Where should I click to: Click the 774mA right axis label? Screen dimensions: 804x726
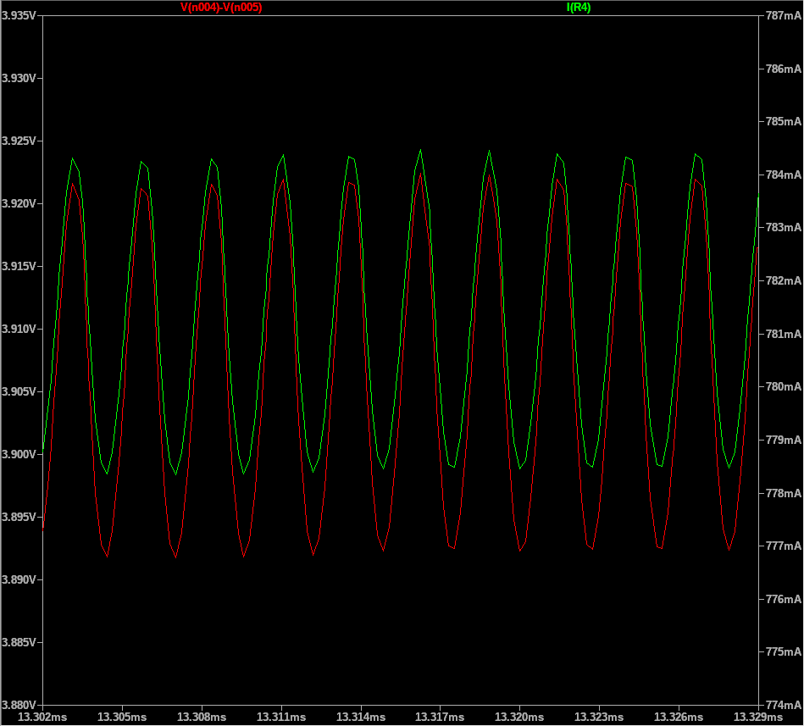(x=783, y=705)
